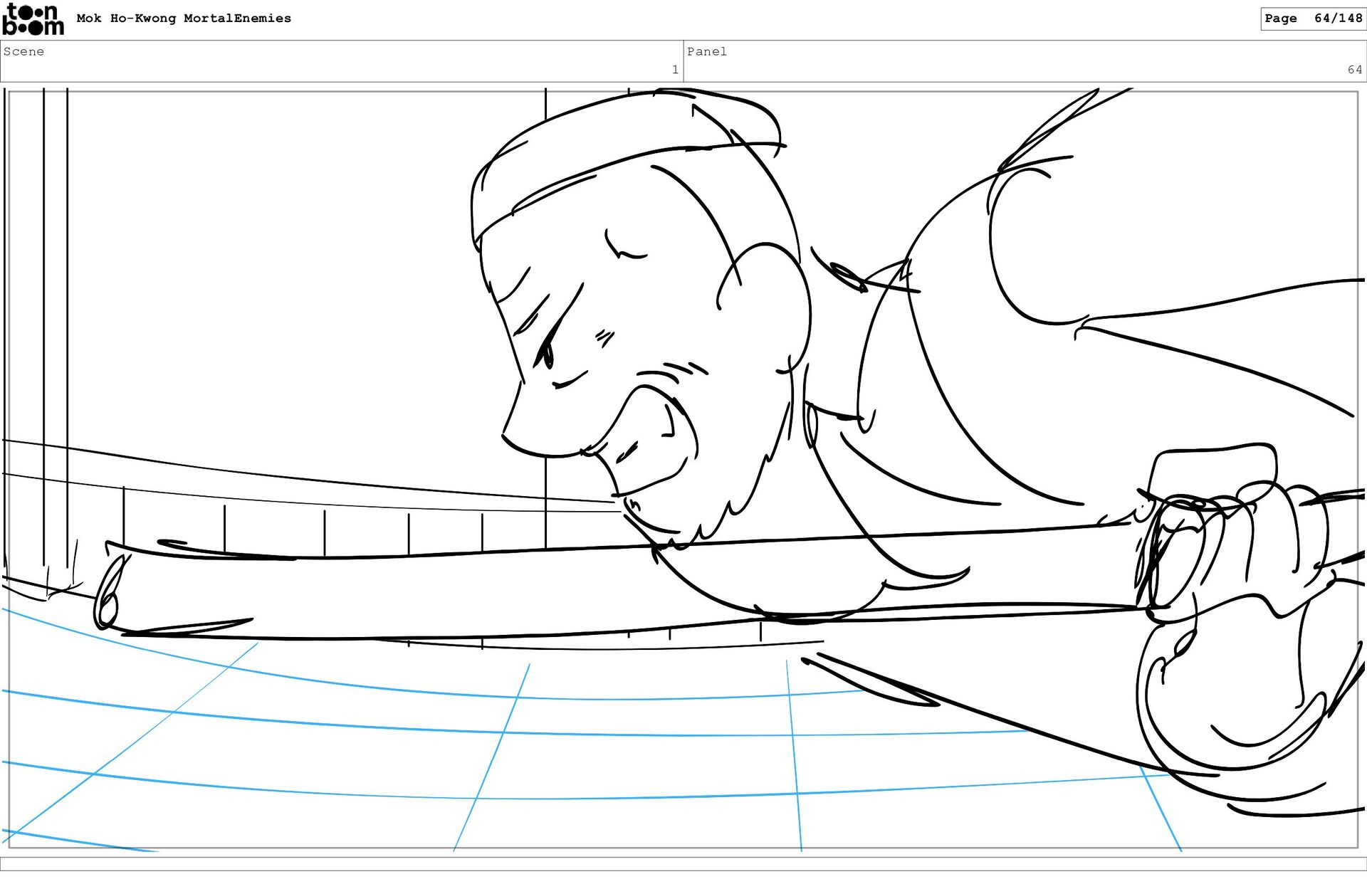Image resolution: width=1367 pixels, height=884 pixels.
Task: Click the Scene label header
Action: pyautogui.click(x=23, y=51)
